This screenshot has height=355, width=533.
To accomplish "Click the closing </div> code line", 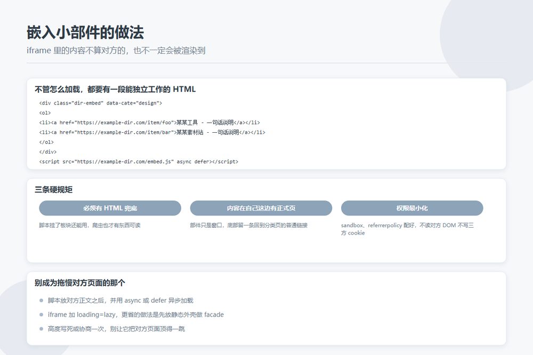I will [48, 152].
